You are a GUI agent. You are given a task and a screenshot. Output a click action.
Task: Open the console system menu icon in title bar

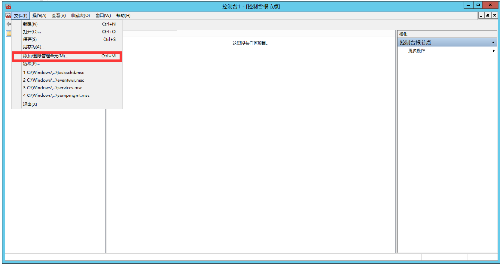(x=8, y=6)
